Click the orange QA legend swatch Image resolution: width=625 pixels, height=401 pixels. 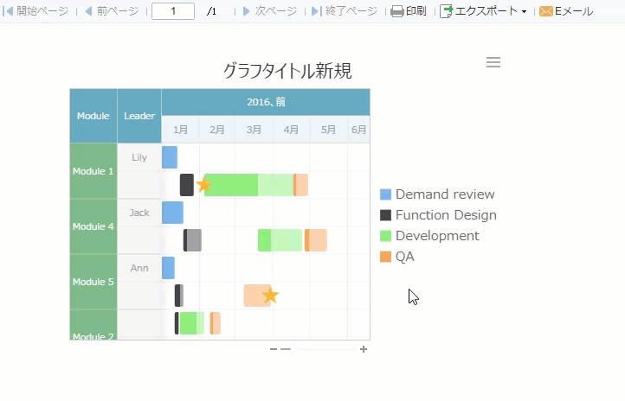386,257
